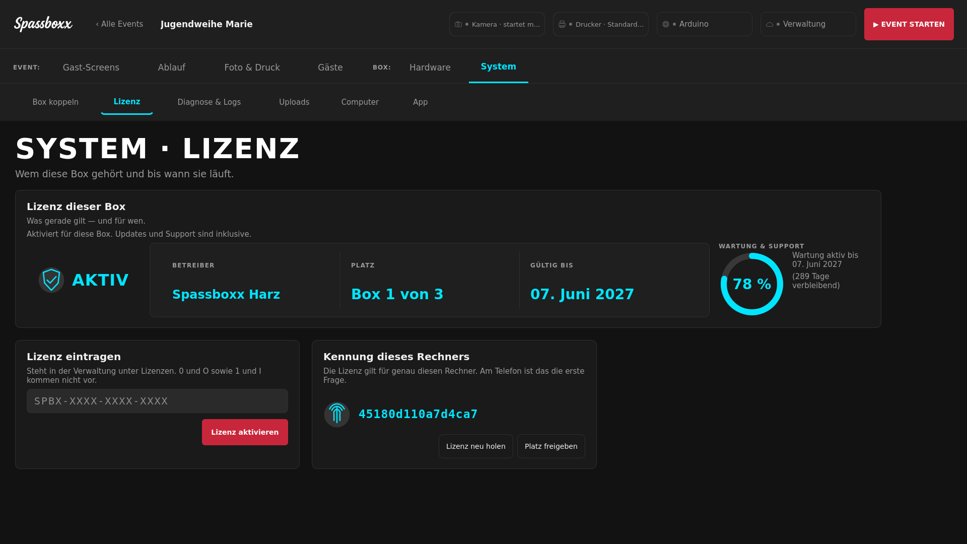
Task: Click the license key input field
Action: click(157, 401)
